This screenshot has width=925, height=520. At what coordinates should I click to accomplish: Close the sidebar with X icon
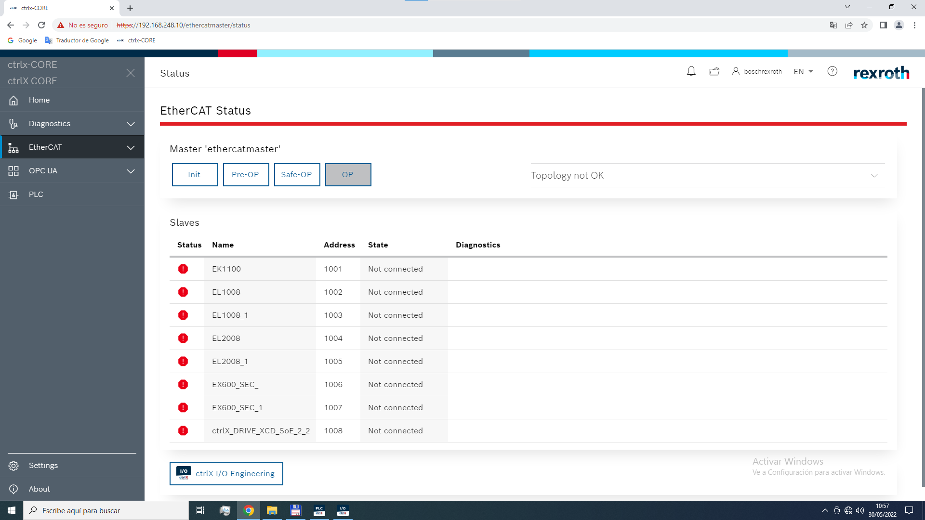point(130,73)
